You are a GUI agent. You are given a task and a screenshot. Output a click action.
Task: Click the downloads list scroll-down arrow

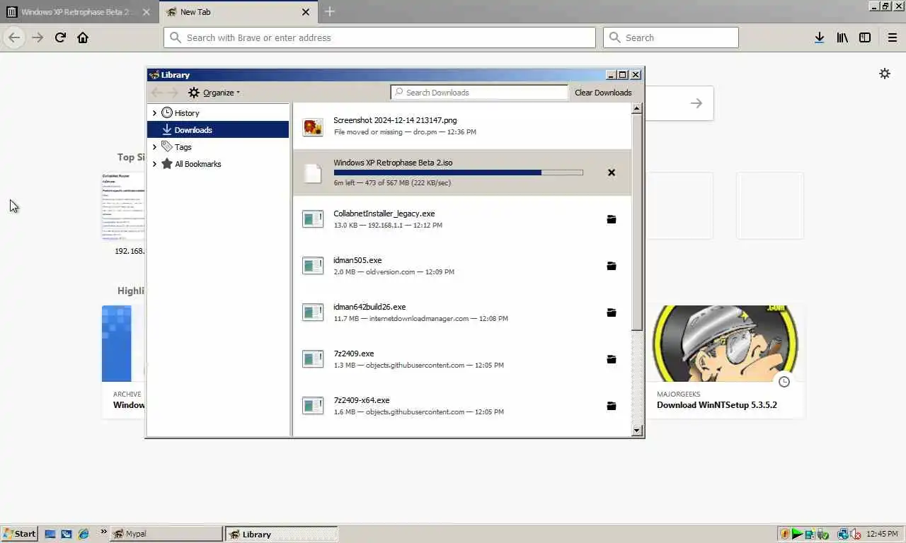(637, 430)
